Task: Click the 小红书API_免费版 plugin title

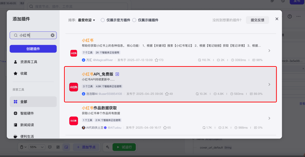Action: (97, 74)
